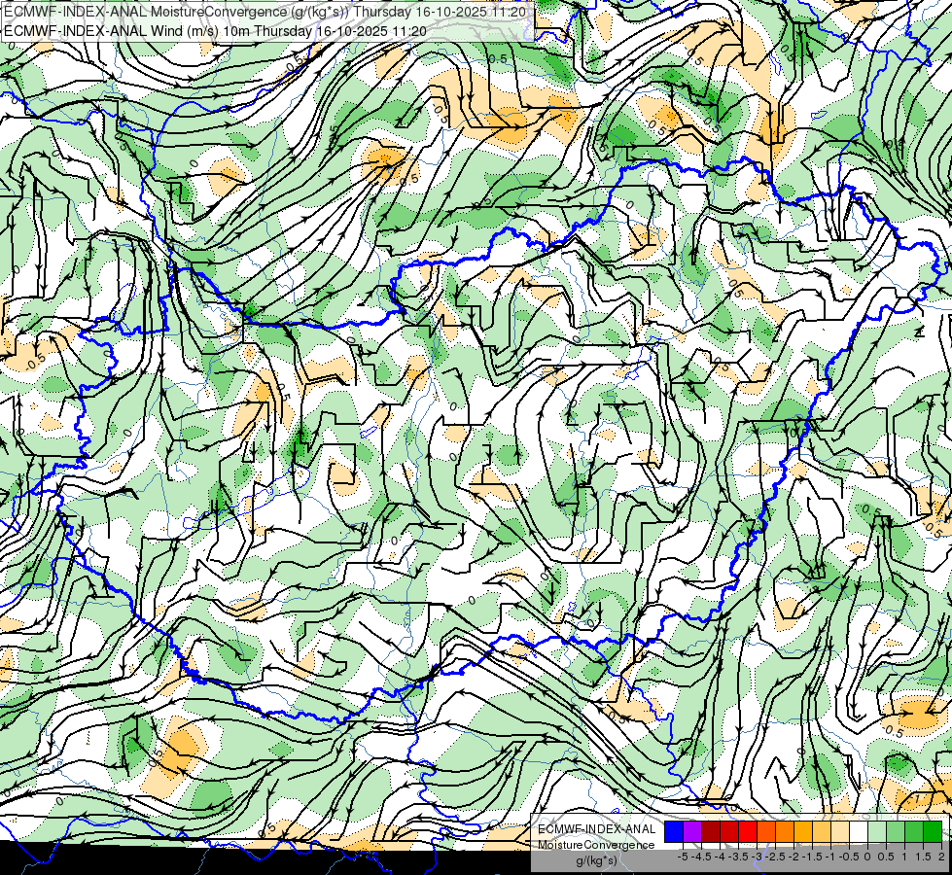The image size is (952, 875).
Task: Click the legend tick value '0'
Action: [867, 857]
